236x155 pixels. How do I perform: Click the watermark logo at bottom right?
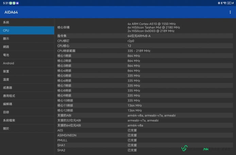pyautogui.click(x=184, y=148)
